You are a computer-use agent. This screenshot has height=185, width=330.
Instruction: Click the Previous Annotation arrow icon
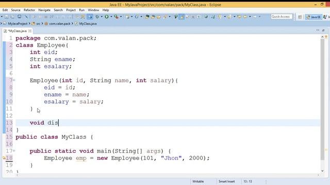(x=229, y=16)
